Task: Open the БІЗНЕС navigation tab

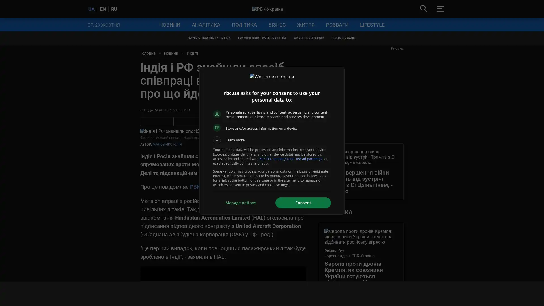Action: click(x=277, y=25)
